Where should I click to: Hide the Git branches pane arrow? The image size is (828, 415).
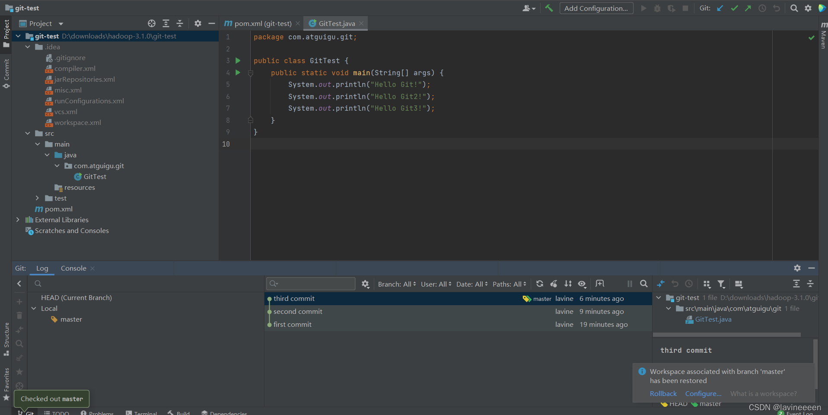[19, 284]
